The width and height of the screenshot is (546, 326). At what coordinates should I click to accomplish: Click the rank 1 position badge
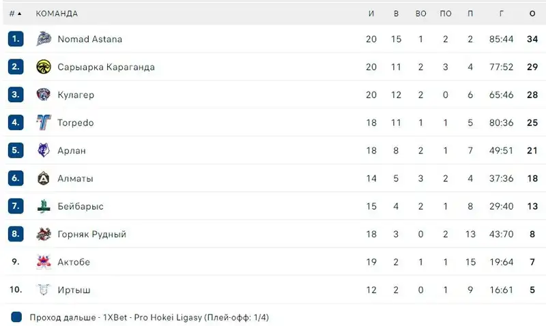(16, 39)
